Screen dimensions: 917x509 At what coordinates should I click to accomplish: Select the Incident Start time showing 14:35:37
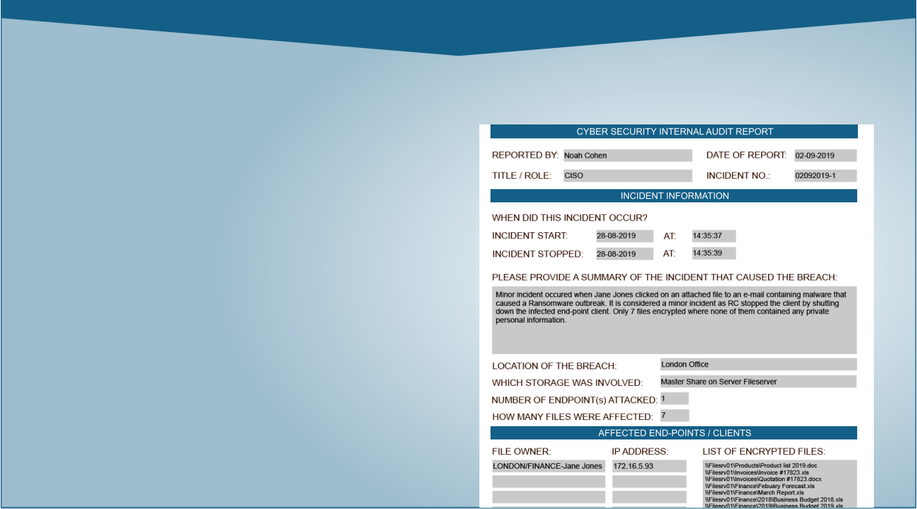(712, 235)
